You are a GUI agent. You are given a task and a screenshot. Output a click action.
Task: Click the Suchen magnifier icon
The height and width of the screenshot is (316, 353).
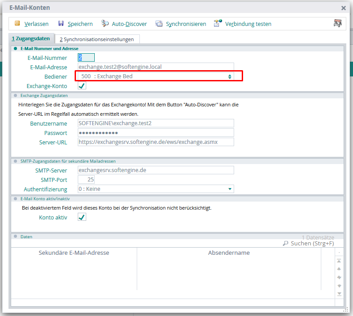pos(286,244)
